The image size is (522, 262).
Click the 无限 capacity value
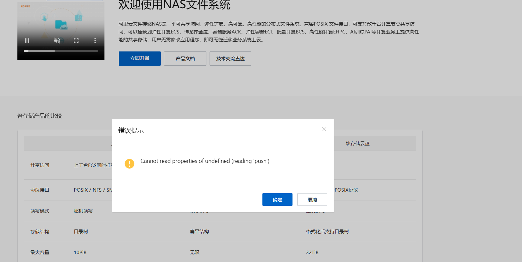coord(195,253)
